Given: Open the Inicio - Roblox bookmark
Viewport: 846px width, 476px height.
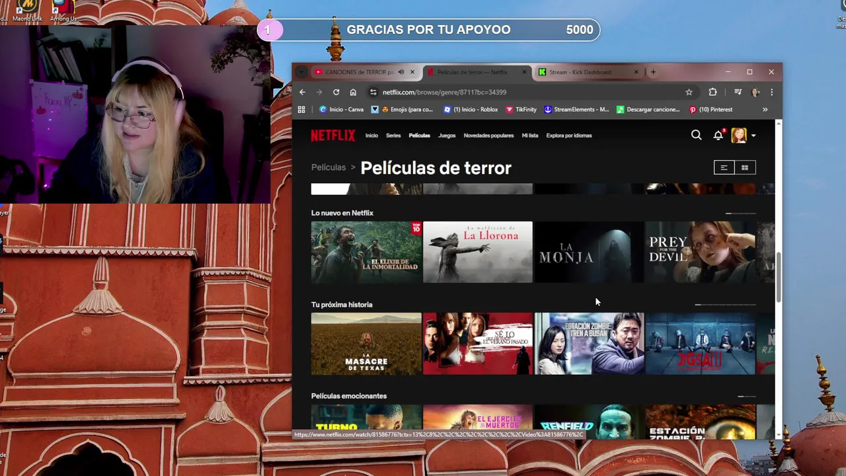Looking at the screenshot, I should click(471, 109).
